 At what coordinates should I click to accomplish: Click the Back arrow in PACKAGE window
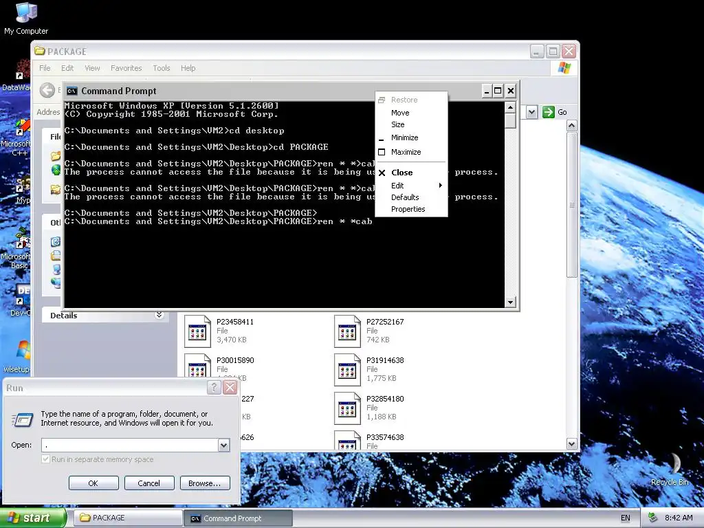tap(47, 90)
